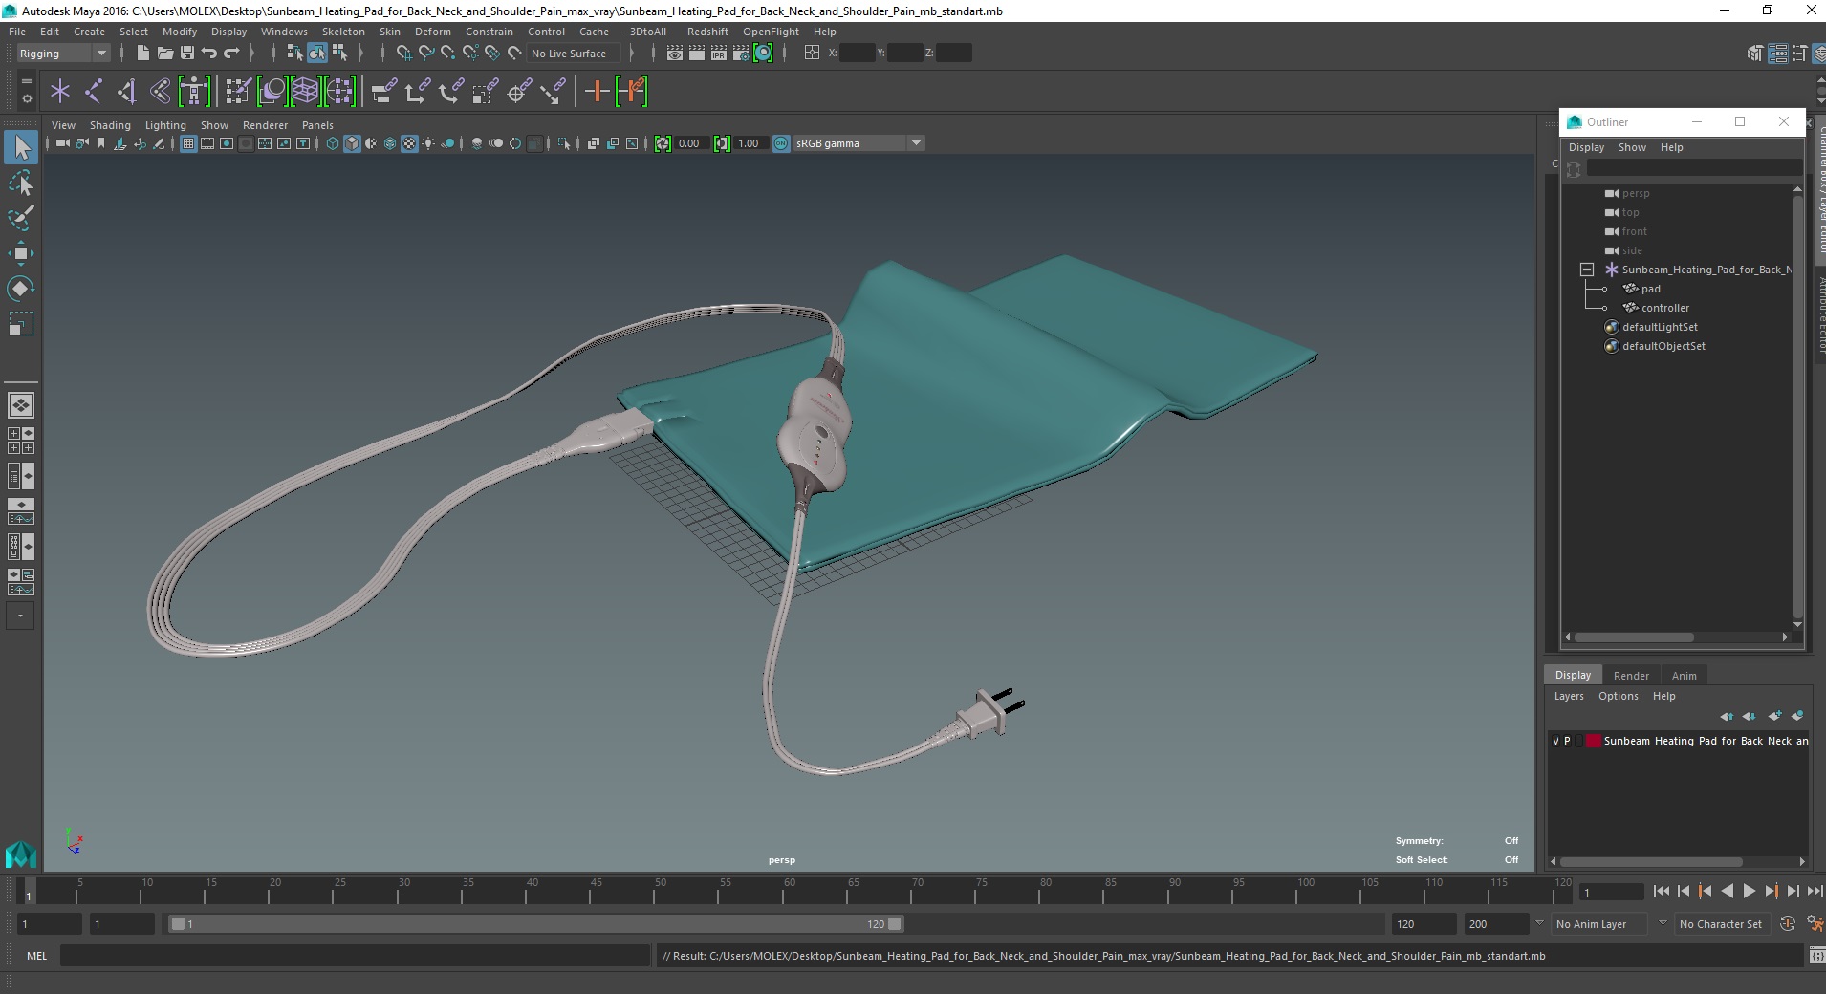Click the red layer color swatch

point(1593,741)
